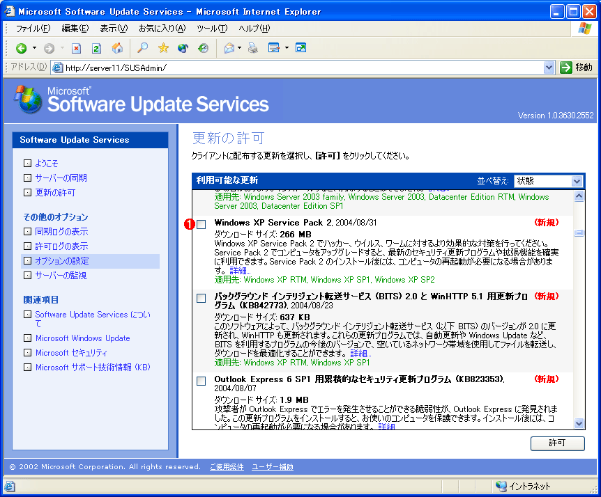
Task: Open the 許可ログの表示 link
Action: pos(62,246)
